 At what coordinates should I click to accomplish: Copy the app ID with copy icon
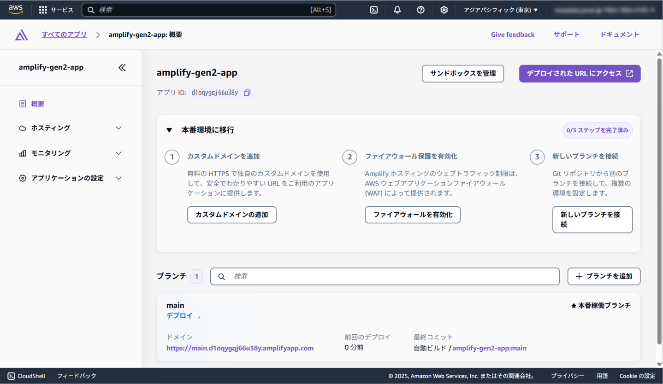coord(247,93)
